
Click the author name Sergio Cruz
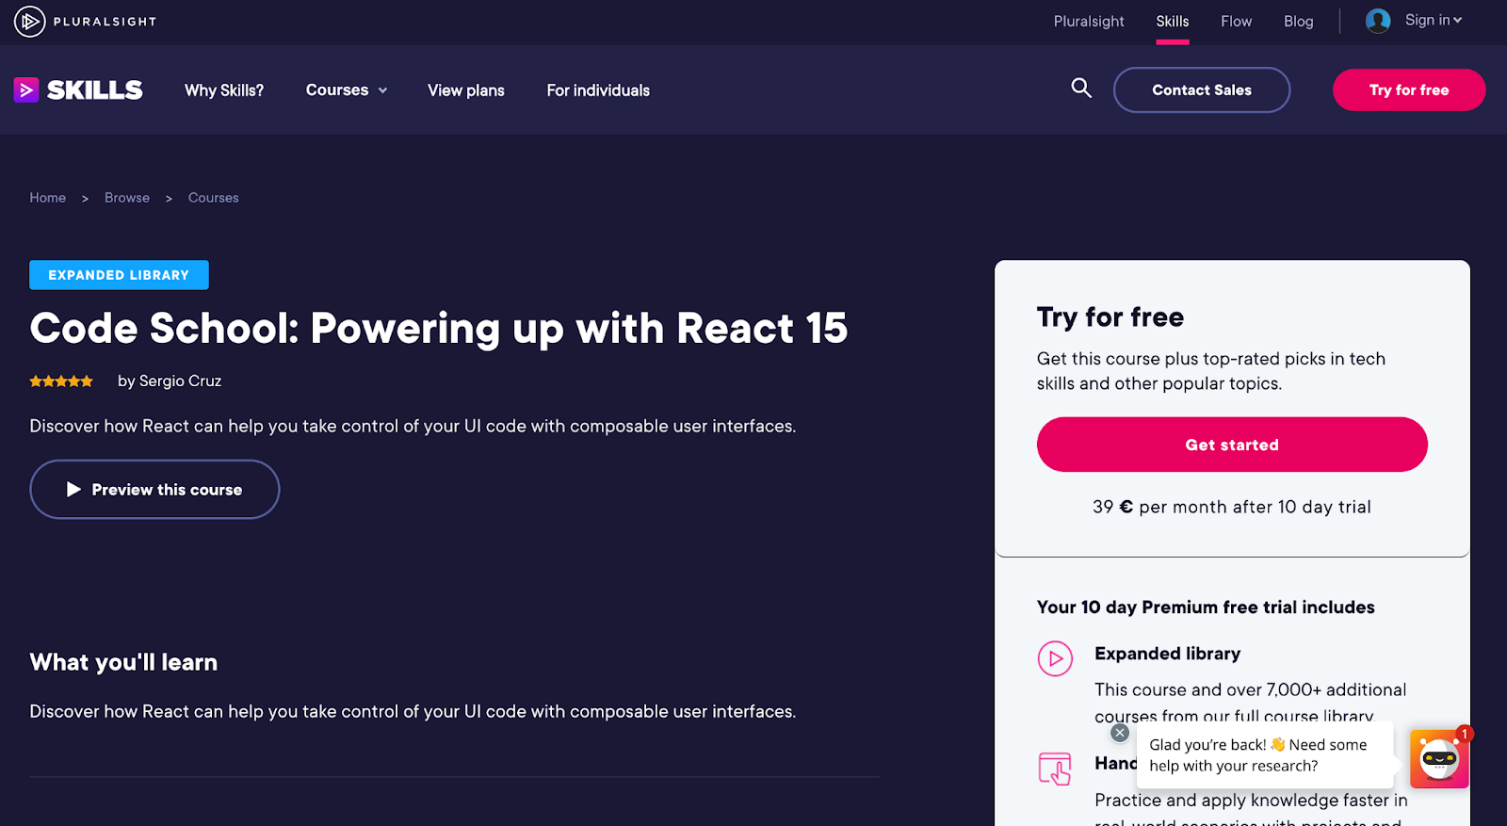point(180,381)
